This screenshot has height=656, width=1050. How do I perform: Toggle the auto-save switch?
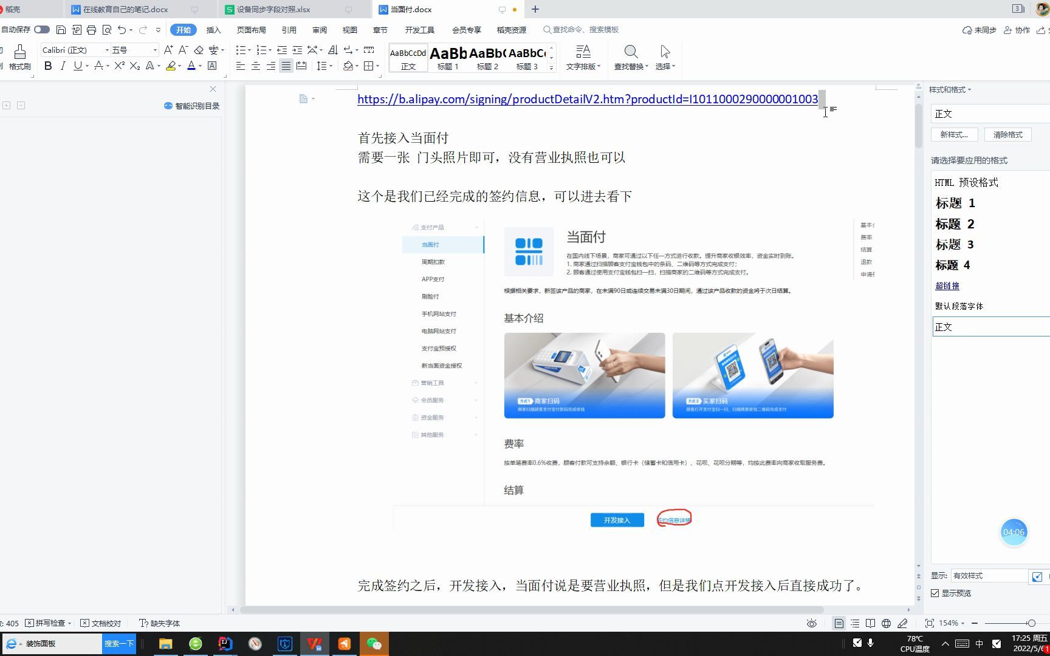coord(42,29)
